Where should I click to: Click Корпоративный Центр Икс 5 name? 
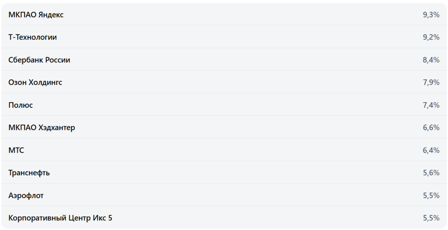pos(60,218)
